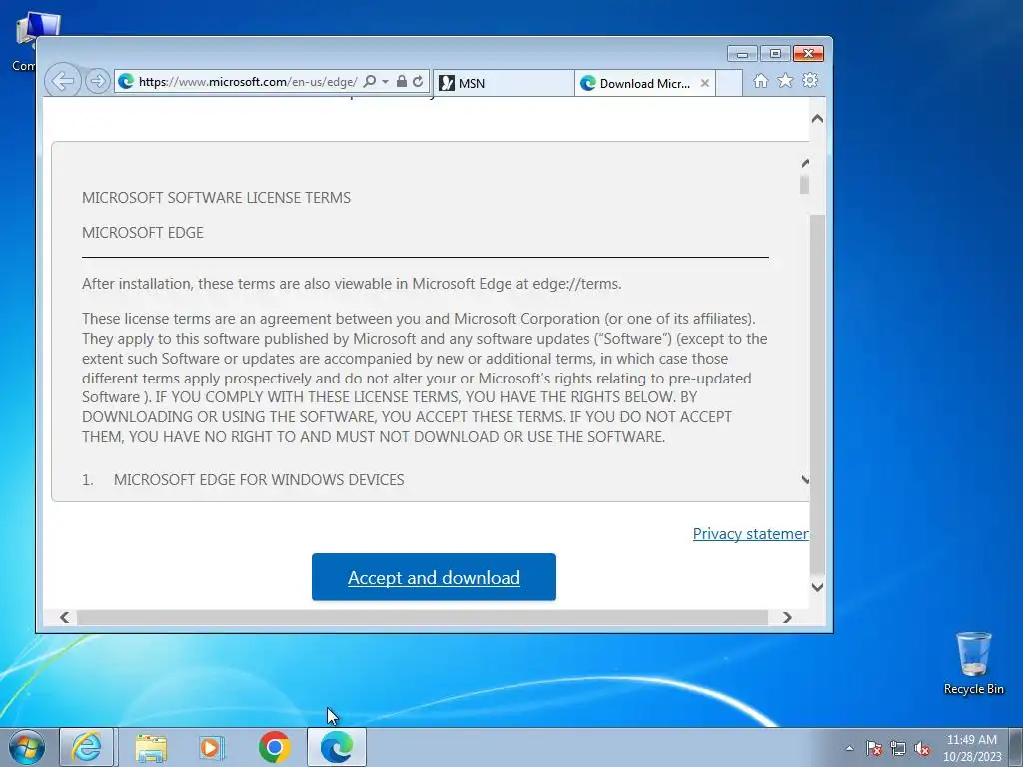This screenshot has height=767, width=1023.
Task: Open Google Chrome from the taskbar
Action: coord(274,747)
